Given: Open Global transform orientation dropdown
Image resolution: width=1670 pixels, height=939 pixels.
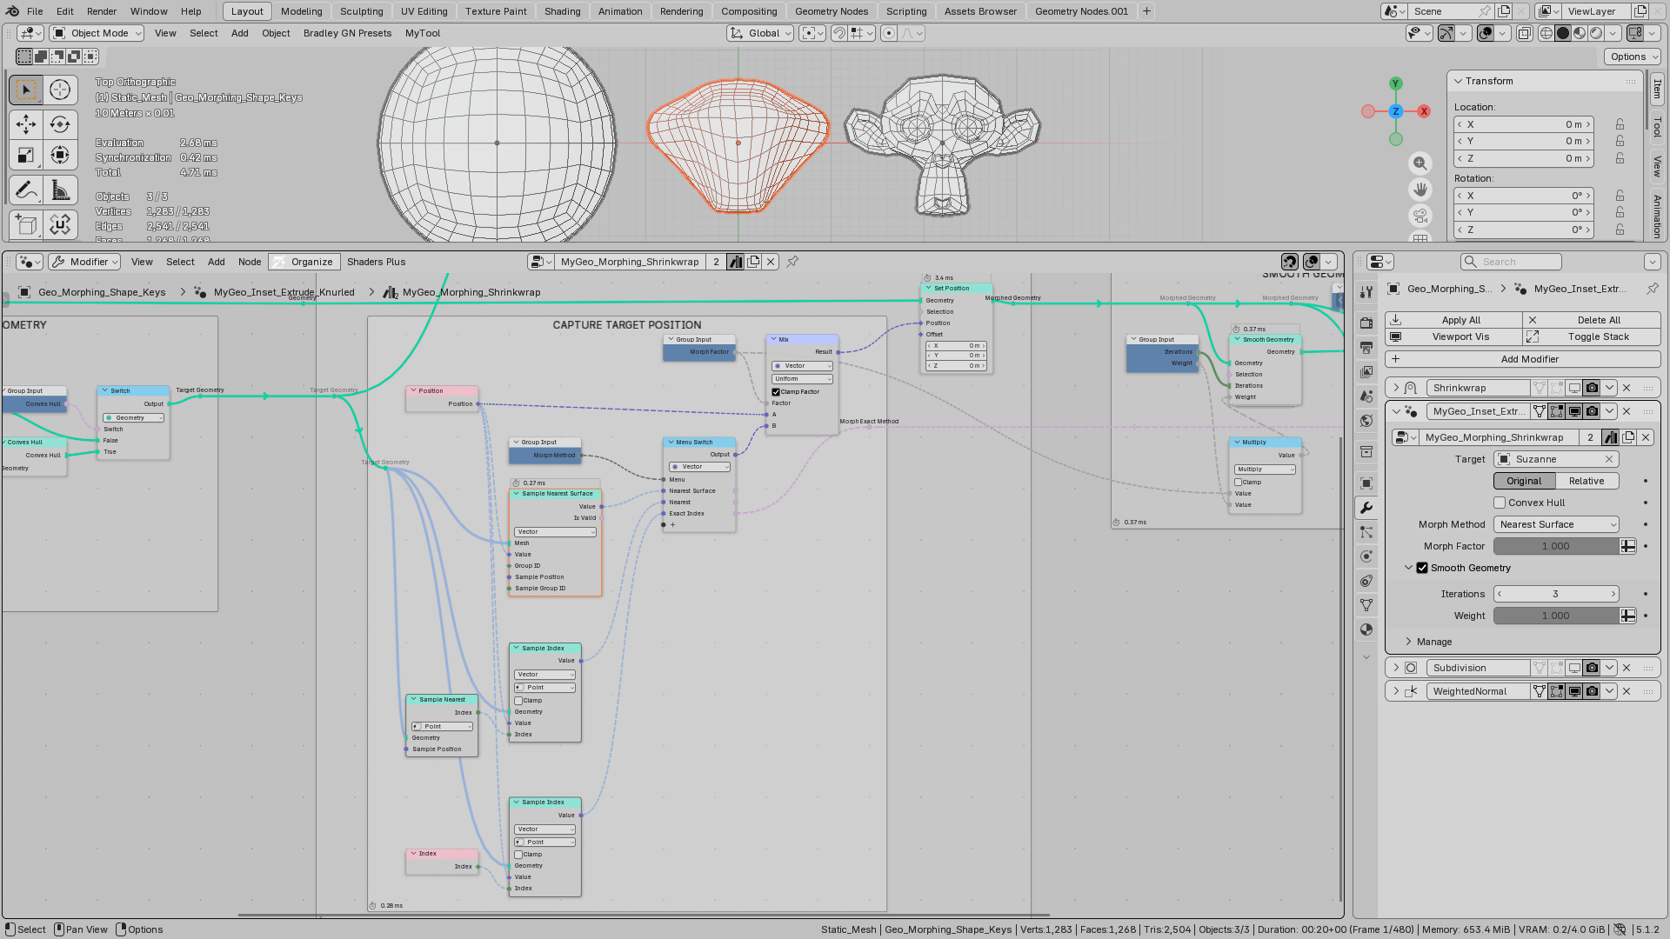Looking at the screenshot, I should pos(761,33).
